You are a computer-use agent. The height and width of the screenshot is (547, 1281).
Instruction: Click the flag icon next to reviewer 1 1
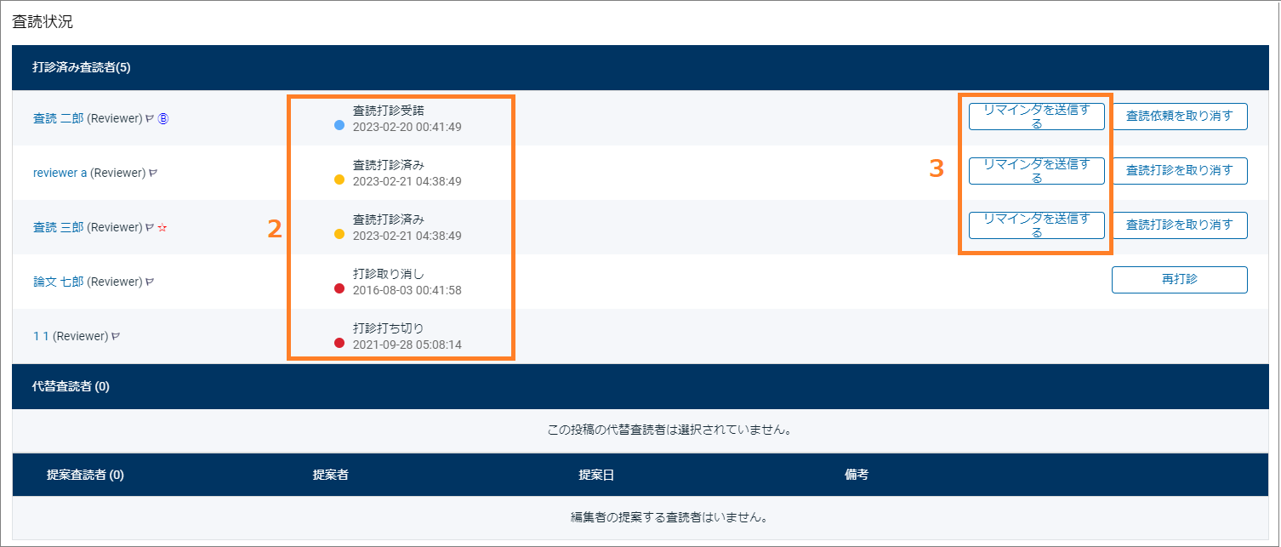point(117,335)
